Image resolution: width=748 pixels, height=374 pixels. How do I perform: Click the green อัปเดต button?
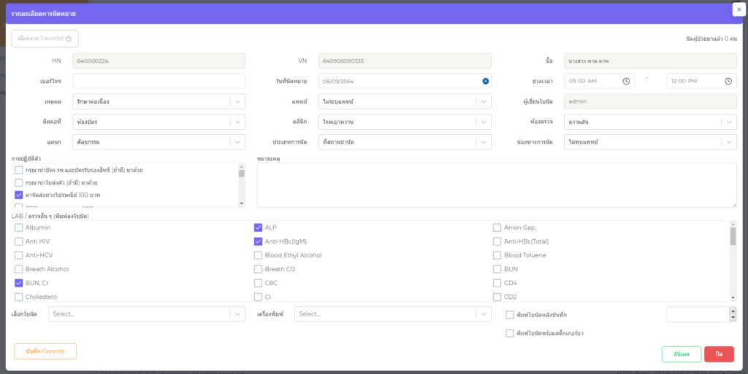681,354
